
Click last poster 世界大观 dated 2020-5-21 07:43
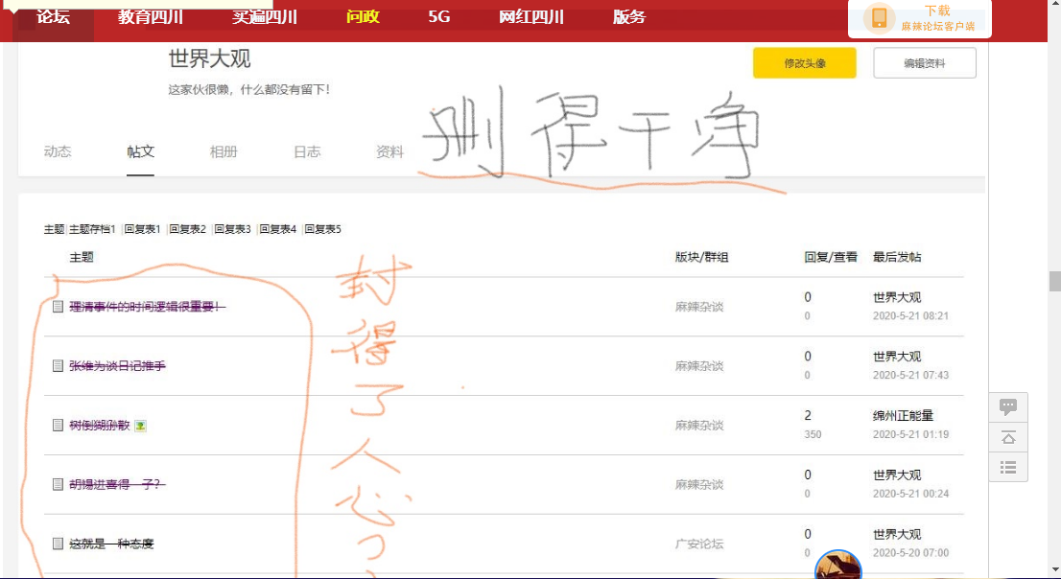pos(897,357)
